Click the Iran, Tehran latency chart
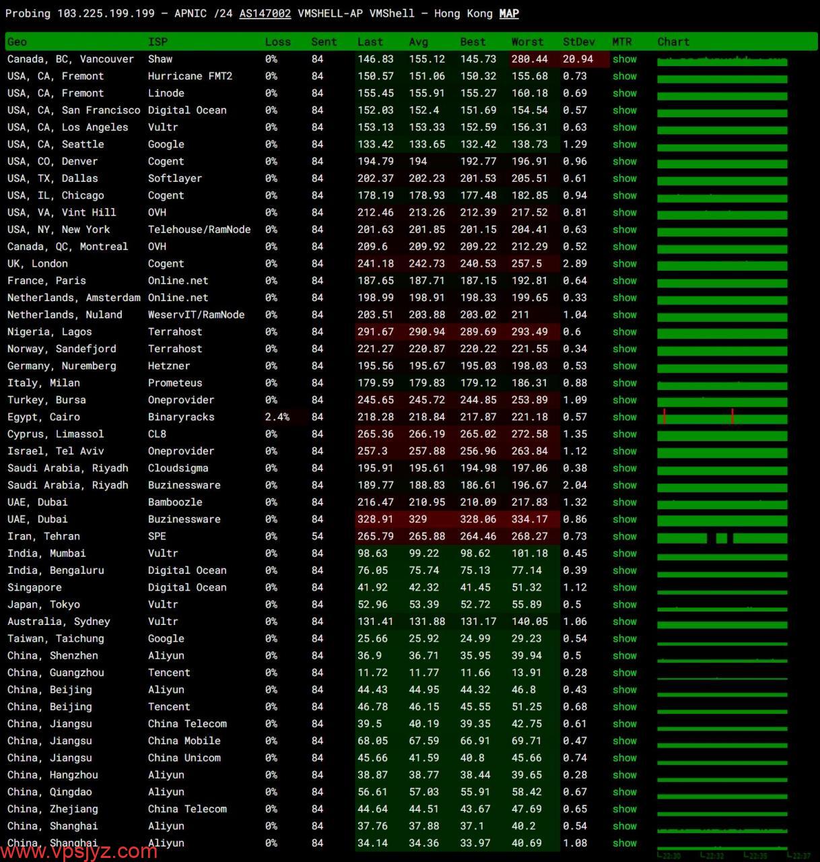 (x=722, y=537)
